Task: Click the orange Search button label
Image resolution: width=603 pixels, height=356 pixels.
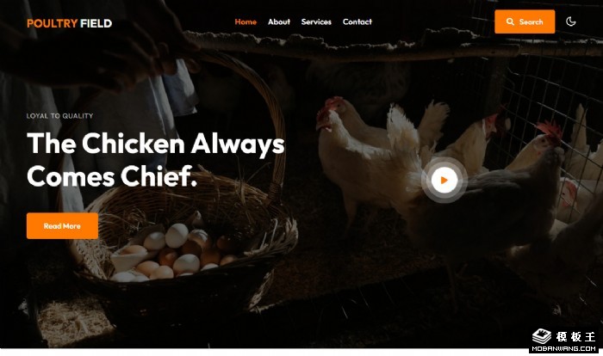Action: click(x=531, y=21)
